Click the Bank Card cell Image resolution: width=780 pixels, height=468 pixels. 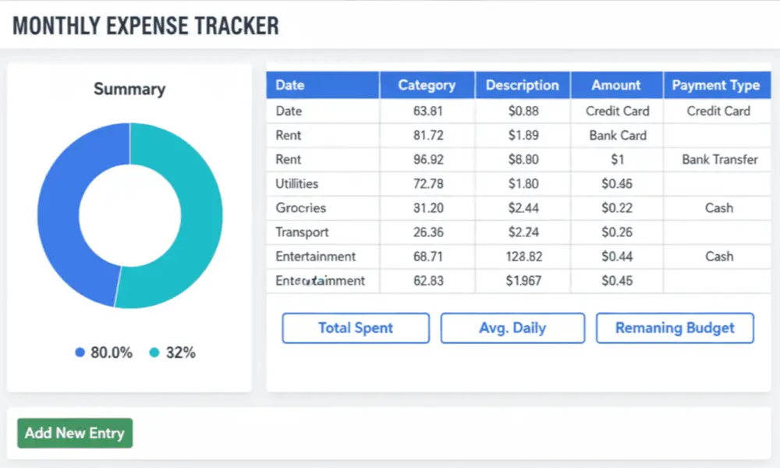coord(618,136)
